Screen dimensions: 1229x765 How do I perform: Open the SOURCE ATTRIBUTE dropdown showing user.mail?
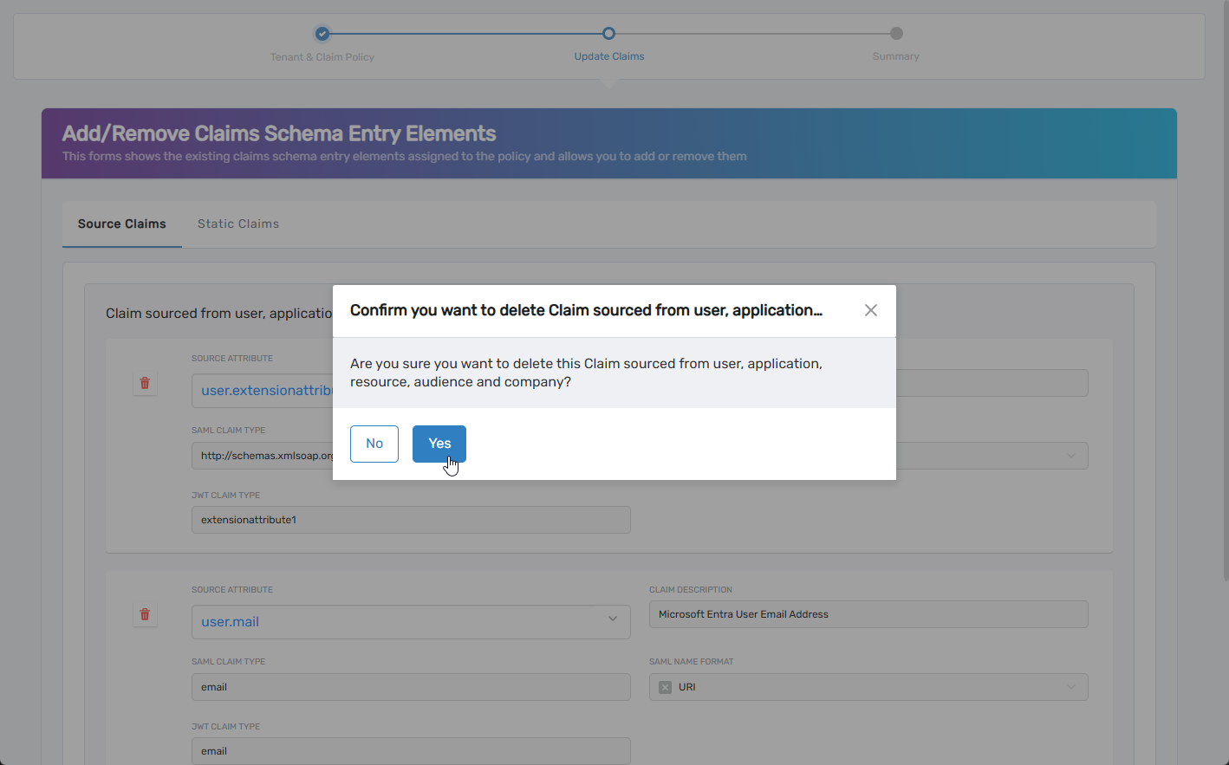(411, 621)
